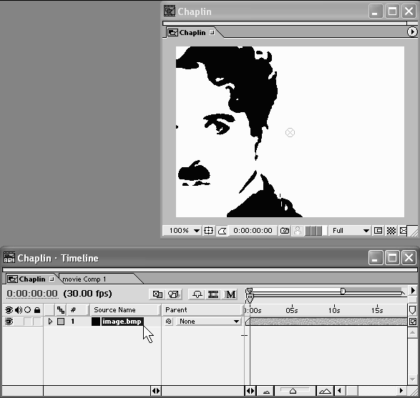The image size is (420, 398).
Task: Switch to the Chaplin tab in Timeline
Action: (x=31, y=279)
